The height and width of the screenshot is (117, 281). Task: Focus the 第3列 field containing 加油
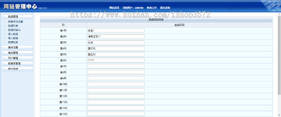(x=116, y=42)
